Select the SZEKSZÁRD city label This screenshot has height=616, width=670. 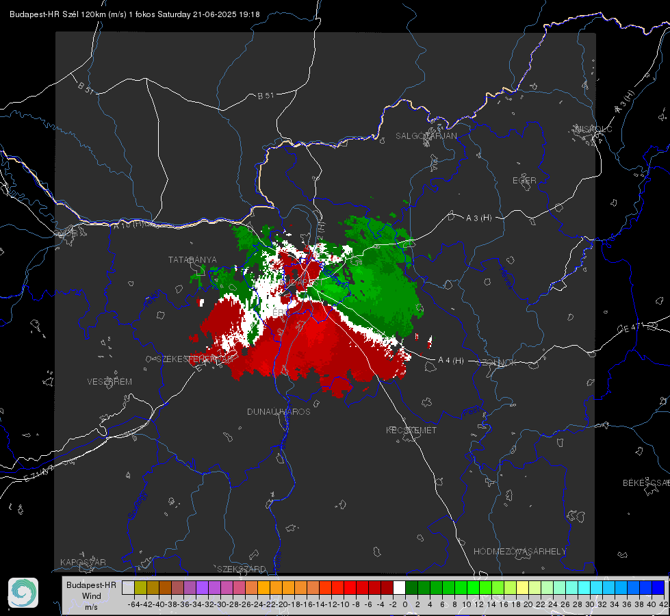pos(242,569)
